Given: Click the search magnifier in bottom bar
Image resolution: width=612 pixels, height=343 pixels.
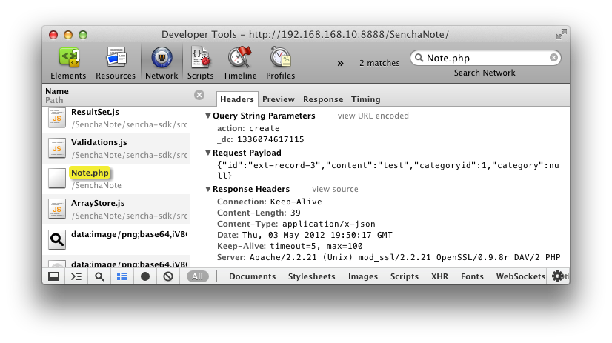Looking at the screenshot, I should point(99,276).
